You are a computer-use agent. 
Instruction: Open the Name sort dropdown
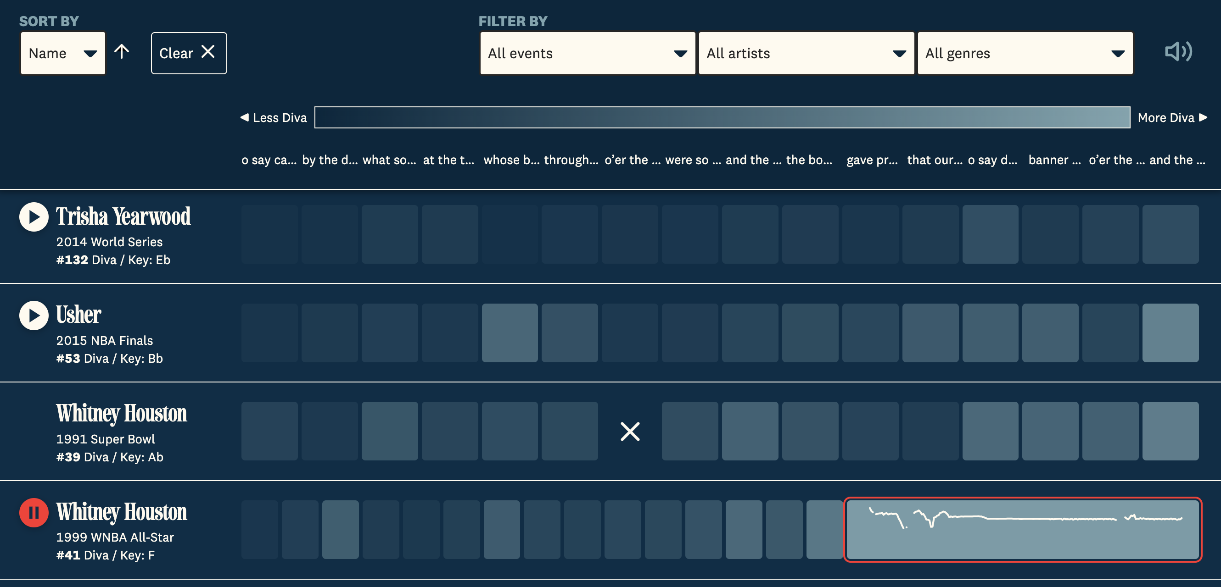click(x=62, y=53)
